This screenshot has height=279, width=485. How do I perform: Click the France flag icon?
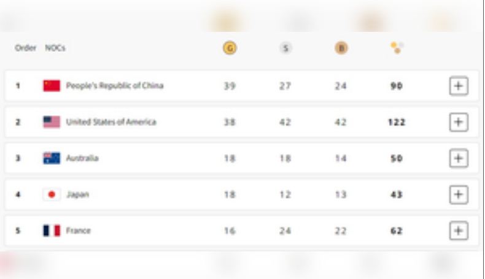(x=52, y=231)
